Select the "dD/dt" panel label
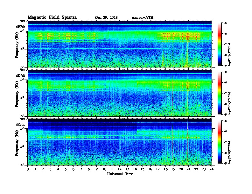 20,75
